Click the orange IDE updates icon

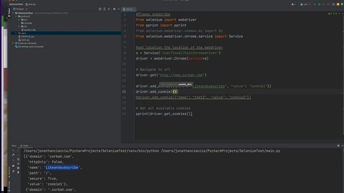coord(338,4)
